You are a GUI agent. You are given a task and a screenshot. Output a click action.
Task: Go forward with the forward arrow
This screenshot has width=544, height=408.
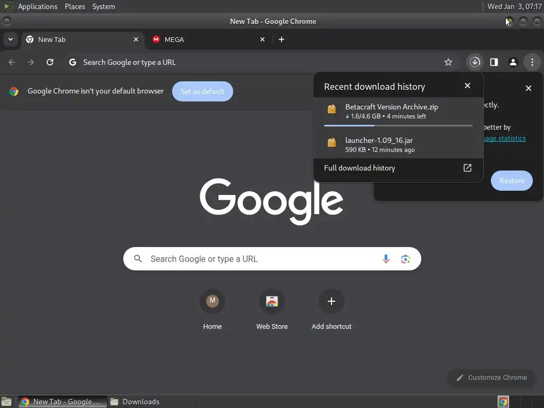click(31, 62)
